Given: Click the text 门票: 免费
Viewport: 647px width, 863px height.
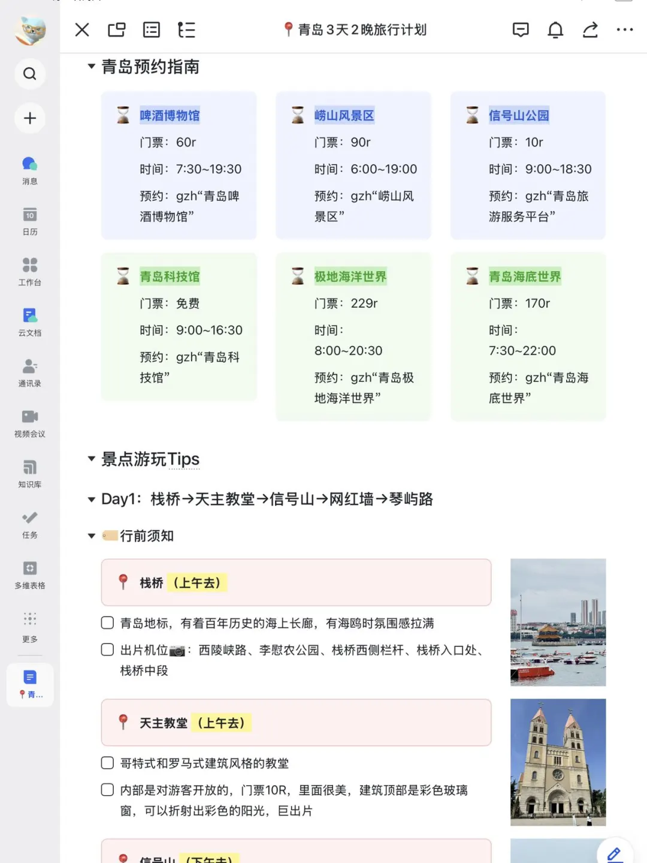Looking at the screenshot, I should point(170,303).
